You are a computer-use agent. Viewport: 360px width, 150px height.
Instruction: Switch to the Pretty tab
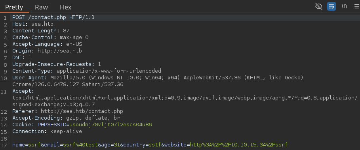pos(14,7)
